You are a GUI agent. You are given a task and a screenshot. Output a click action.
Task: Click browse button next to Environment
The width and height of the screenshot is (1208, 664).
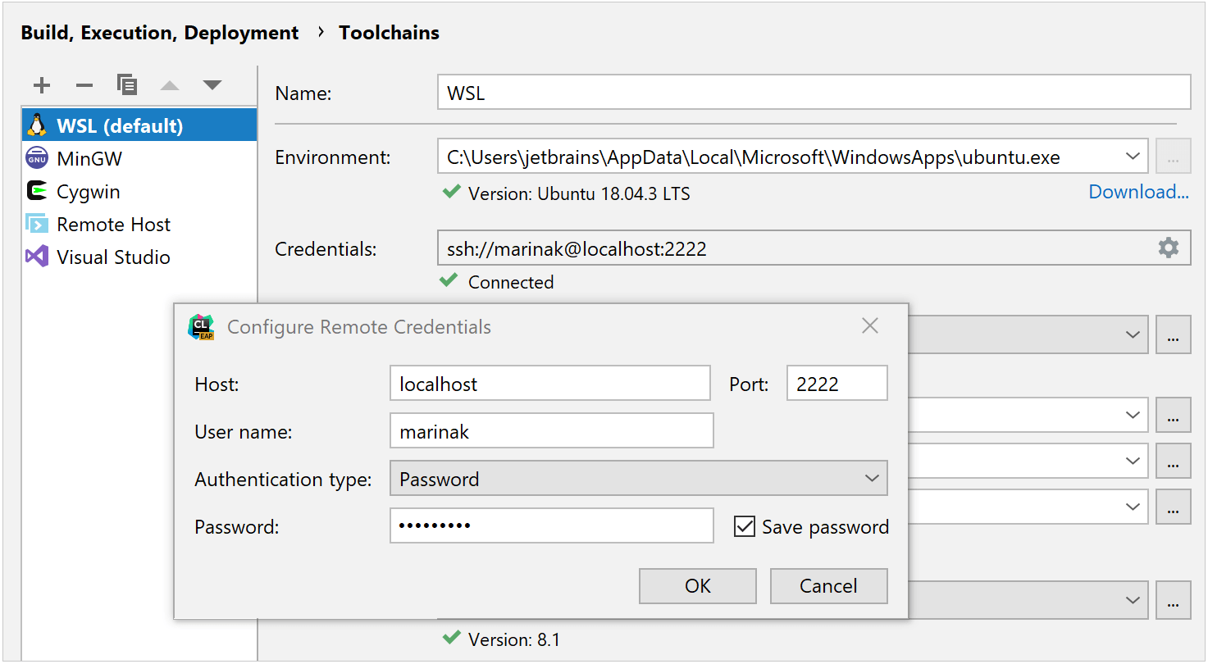point(1173,157)
